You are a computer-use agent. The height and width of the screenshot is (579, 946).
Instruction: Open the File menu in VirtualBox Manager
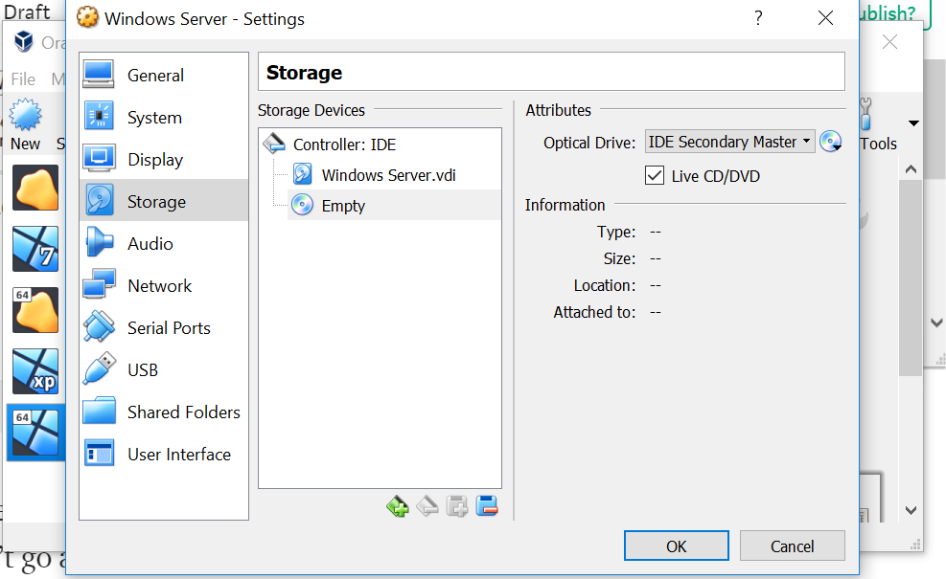(23, 78)
